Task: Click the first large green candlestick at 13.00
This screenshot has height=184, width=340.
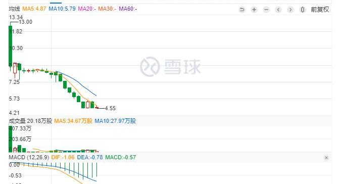Action: coord(10,46)
